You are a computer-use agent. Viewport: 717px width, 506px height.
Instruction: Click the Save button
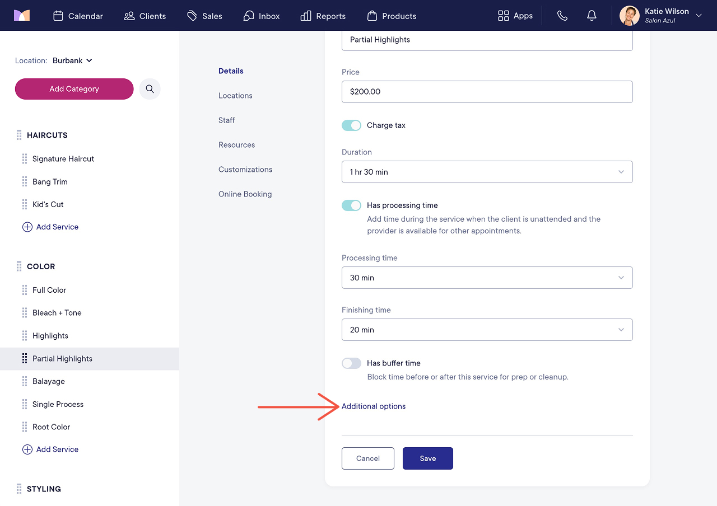pyautogui.click(x=428, y=458)
